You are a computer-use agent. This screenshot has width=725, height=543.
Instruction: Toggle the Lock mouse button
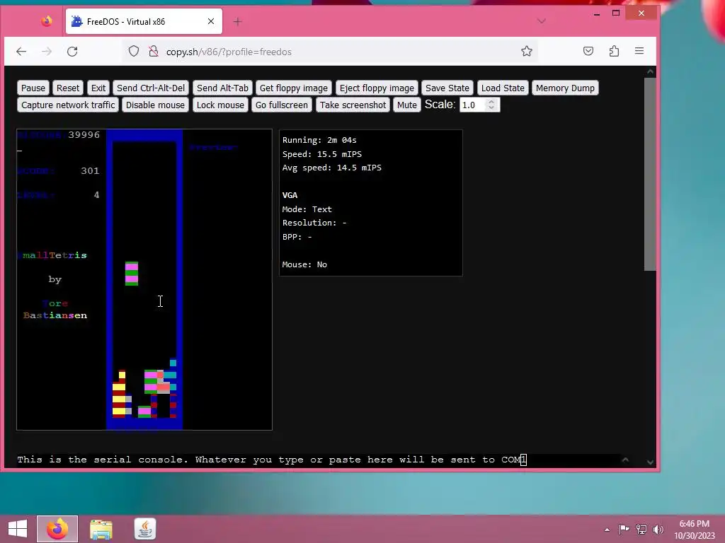pyautogui.click(x=221, y=105)
